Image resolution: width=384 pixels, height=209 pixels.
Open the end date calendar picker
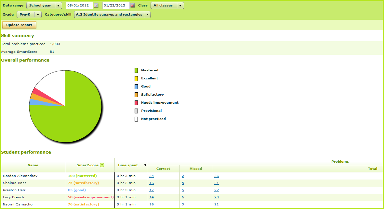pyautogui.click(x=132, y=6)
